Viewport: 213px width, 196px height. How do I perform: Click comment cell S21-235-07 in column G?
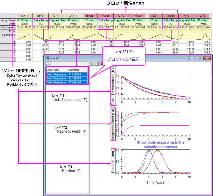[122, 28]
